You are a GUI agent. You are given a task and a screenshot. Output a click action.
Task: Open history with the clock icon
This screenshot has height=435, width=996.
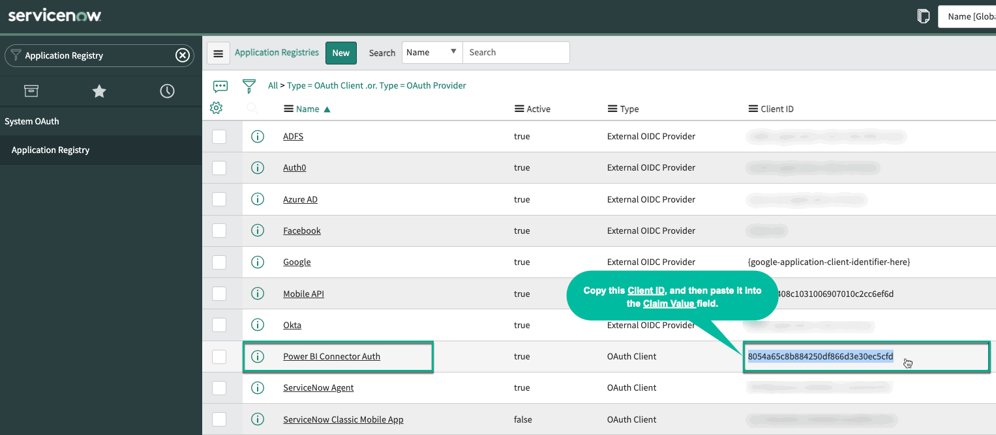pyautogui.click(x=167, y=91)
